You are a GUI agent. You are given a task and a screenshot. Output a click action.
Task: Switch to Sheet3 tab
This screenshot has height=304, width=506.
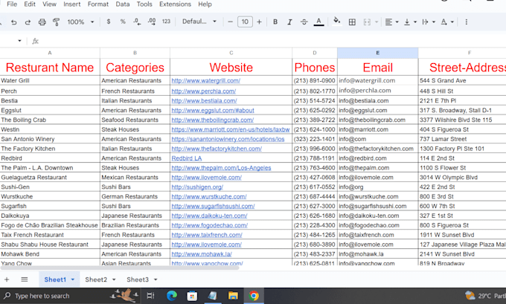(138, 279)
